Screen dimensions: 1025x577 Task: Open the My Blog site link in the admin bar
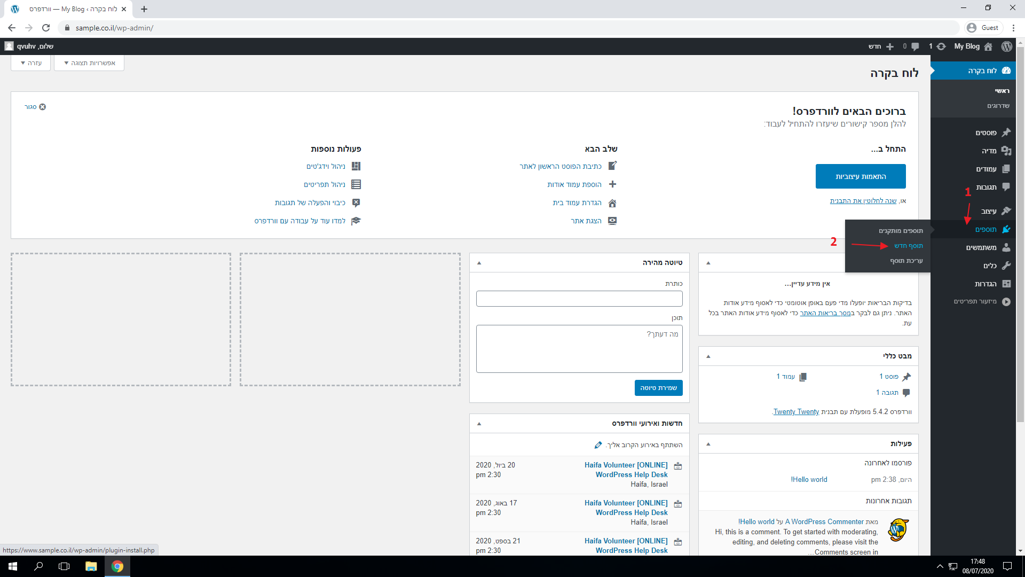tap(973, 46)
